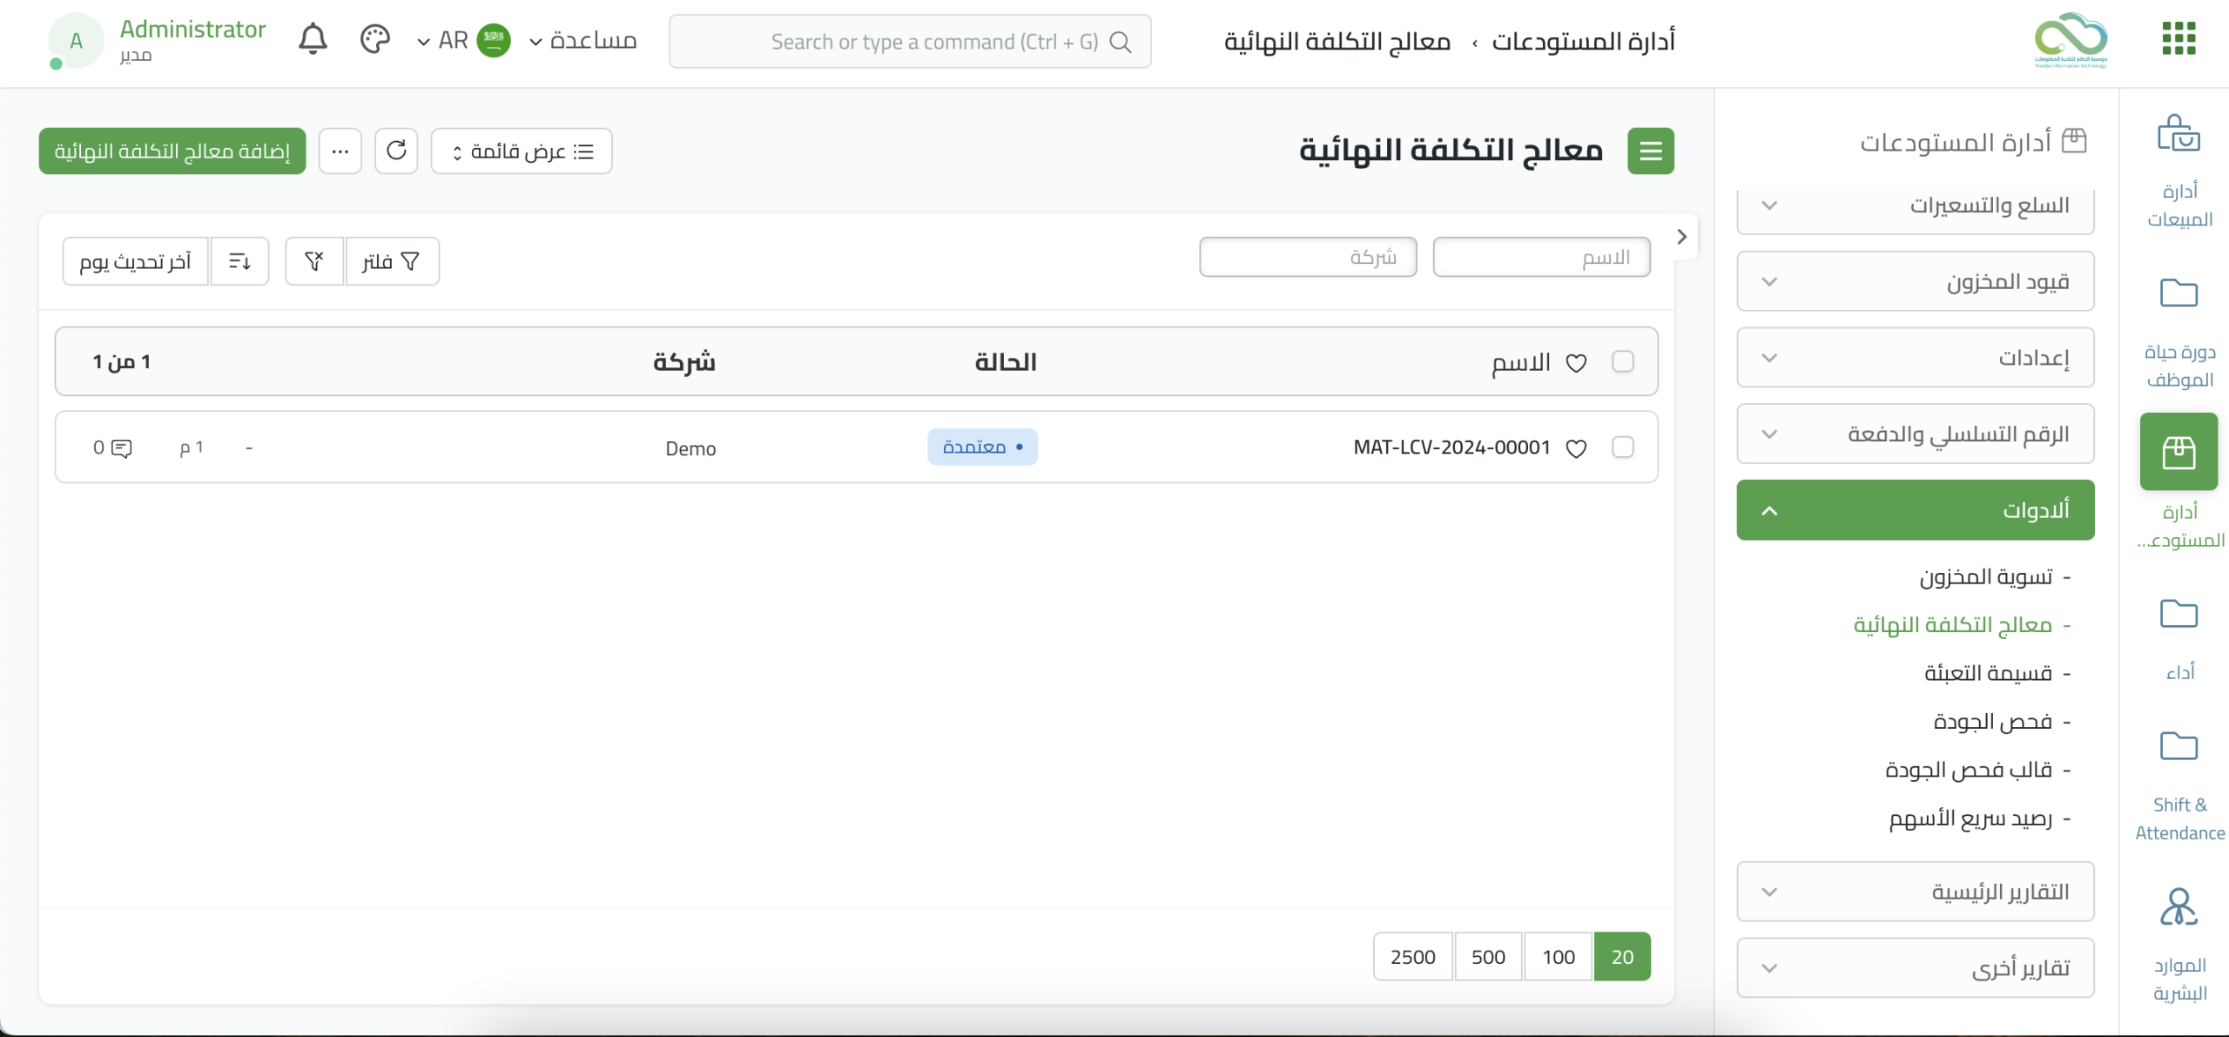
Task: Set page size to 100
Action: pos(1558,957)
